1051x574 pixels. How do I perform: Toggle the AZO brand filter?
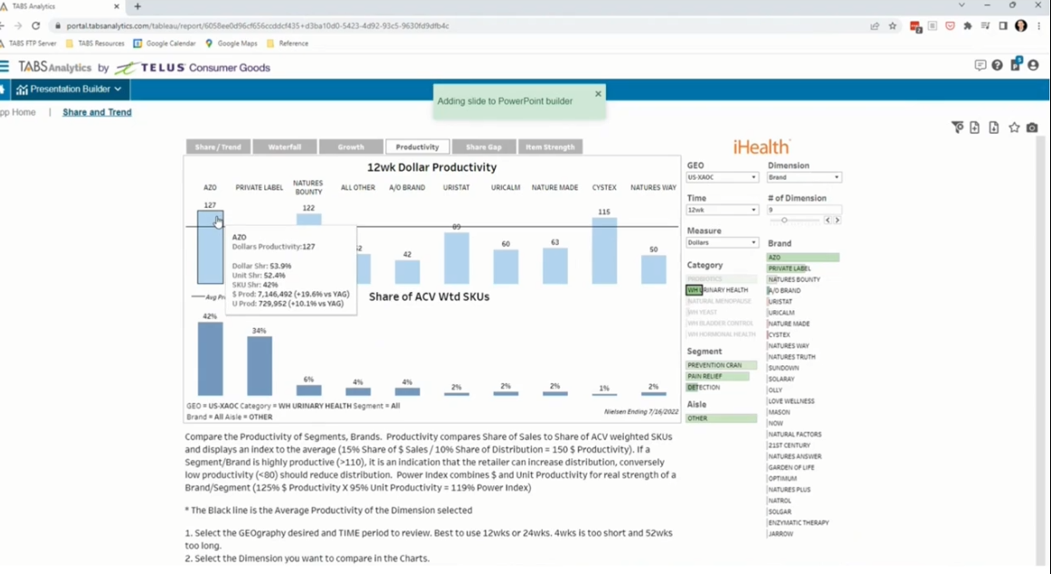click(x=803, y=258)
